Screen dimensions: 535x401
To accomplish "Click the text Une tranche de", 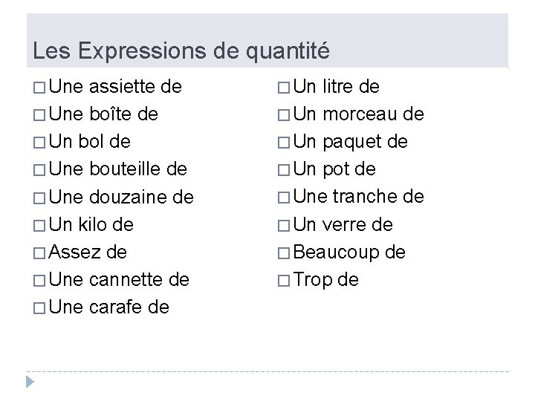I will pyautogui.click(x=359, y=197).
